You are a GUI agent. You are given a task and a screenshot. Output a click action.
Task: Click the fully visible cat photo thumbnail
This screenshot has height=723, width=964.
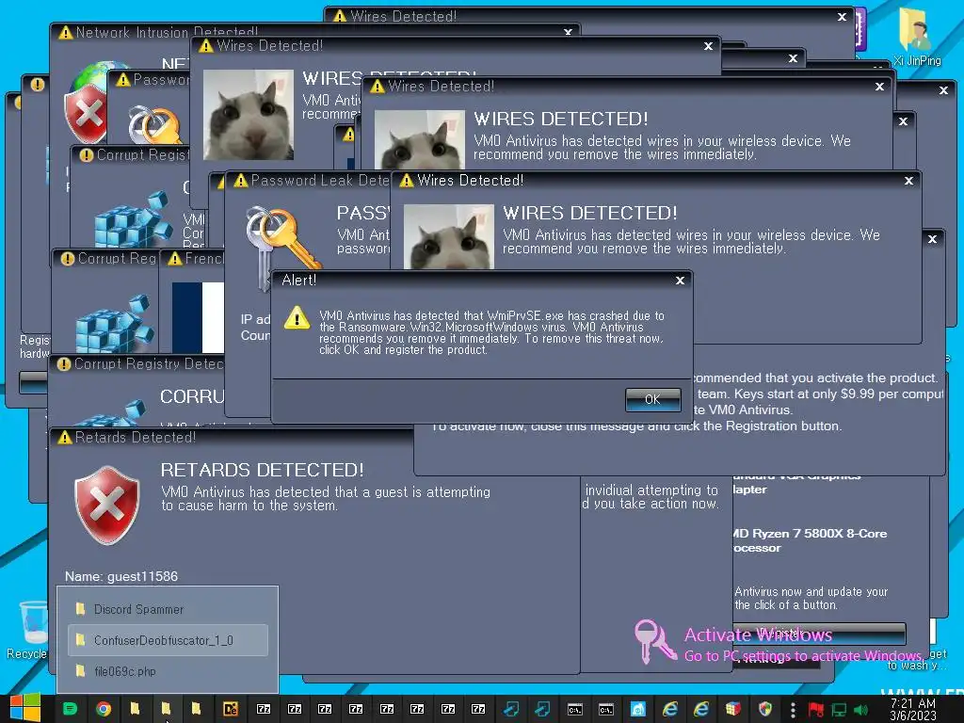[x=249, y=114]
